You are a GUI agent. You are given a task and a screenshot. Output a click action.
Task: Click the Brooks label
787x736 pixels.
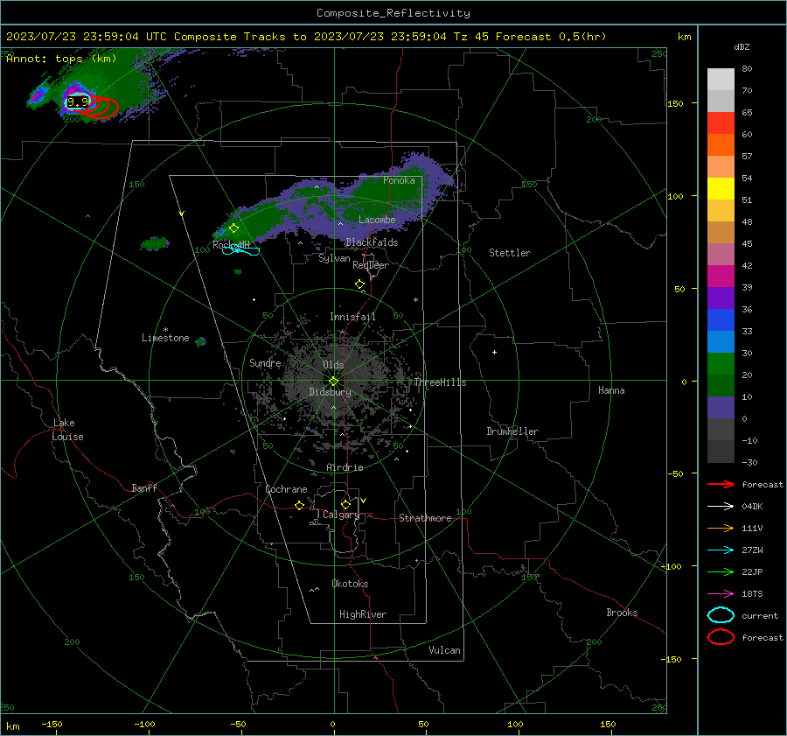pyautogui.click(x=622, y=613)
